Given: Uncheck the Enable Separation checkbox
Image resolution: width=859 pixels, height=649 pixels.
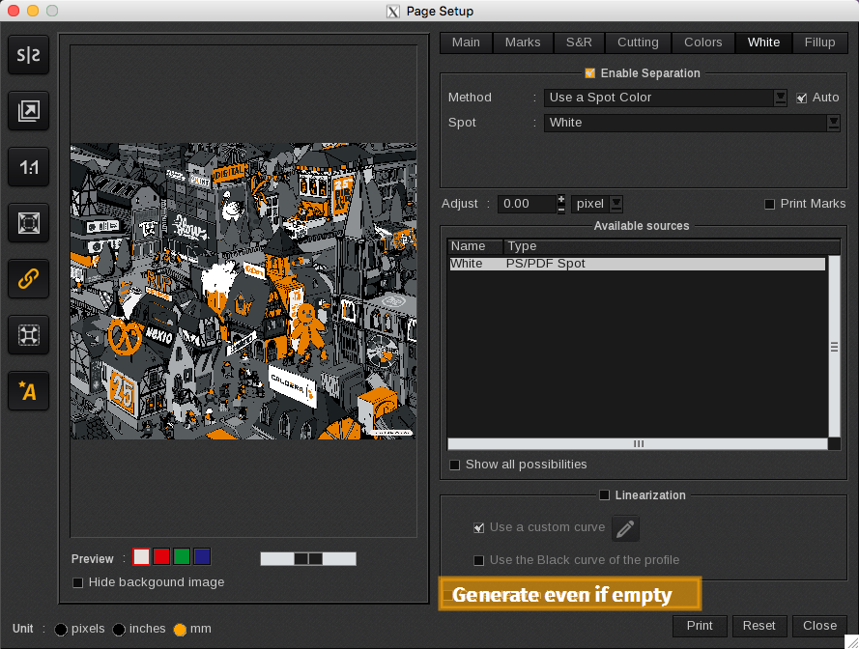Looking at the screenshot, I should [590, 73].
